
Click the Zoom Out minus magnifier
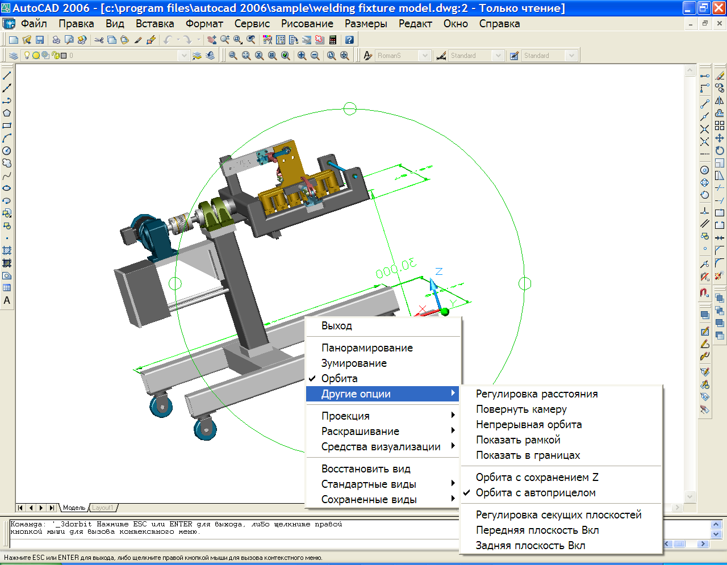tap(315, 56)
